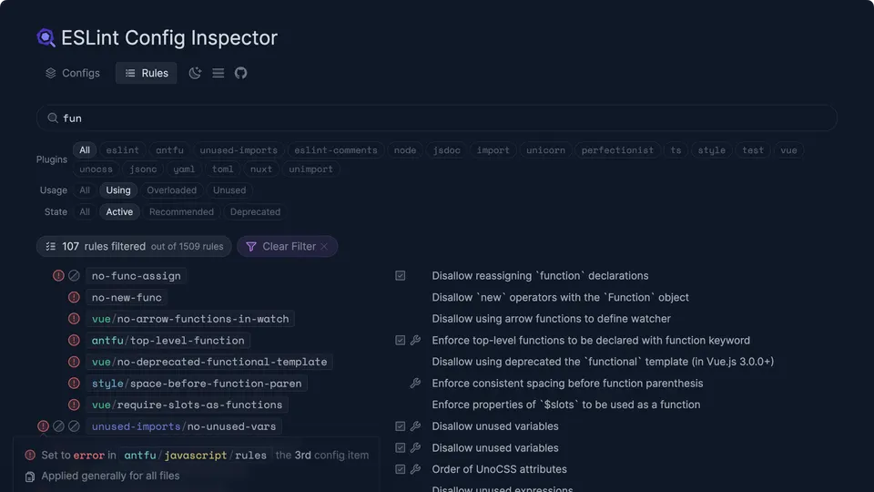Click error icon beside vue/no-arrow-functions-in-watch
Screen dimensions: 874x492
74,319
